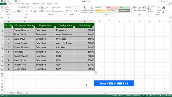Viewport: 172px width, 97px height.
Task: Open Find & Select menu
Action: 164,10
